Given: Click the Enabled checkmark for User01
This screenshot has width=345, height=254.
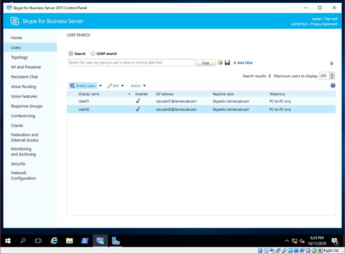Looking at the screenshot, I should 138,101.
